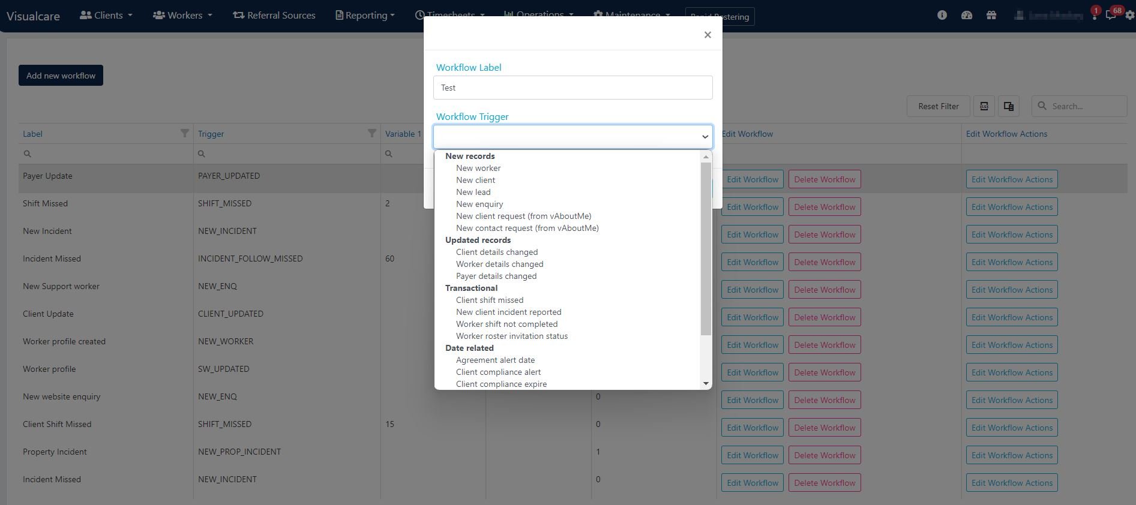Select New client incident reported option
This screenshot has height=505, width=1136.
[508, 312]
